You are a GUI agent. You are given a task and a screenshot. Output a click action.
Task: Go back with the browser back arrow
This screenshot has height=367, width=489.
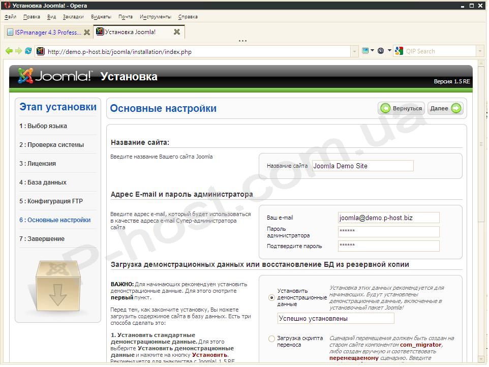pyautogui.click(x=9, y=51)
